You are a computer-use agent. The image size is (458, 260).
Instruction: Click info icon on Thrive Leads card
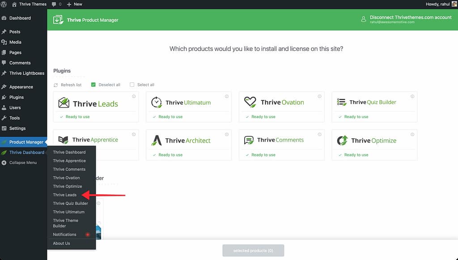pos(134,97)
